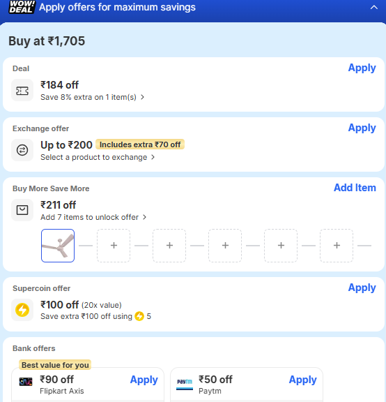Click the Exchange offer swap arrows icon

point(22,150)
